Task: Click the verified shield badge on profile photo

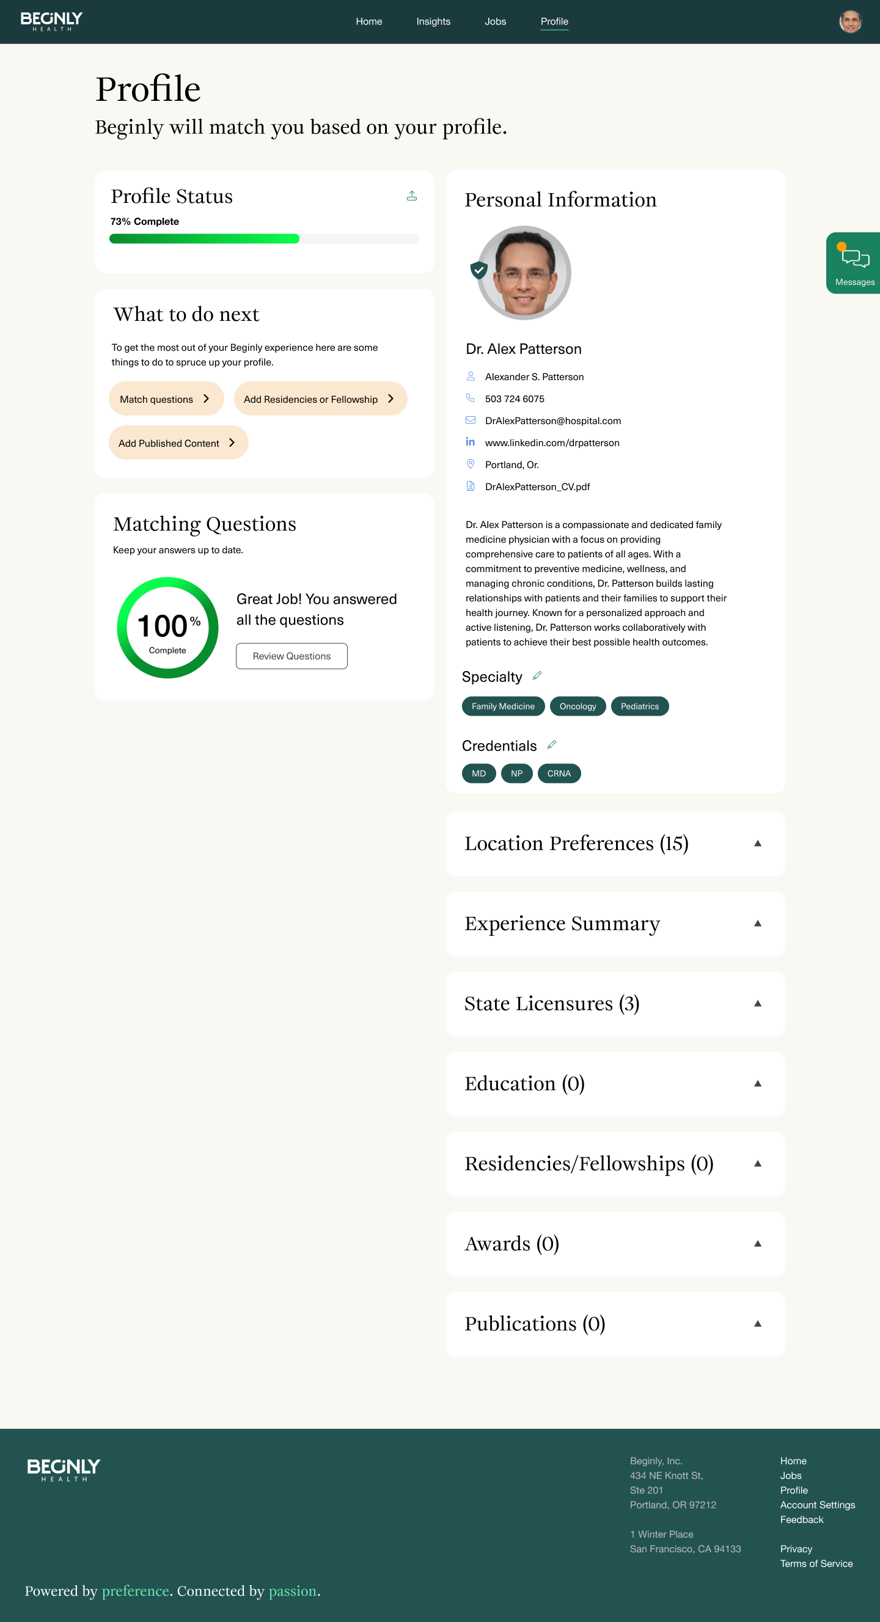Action: click(x=479, y=270)
